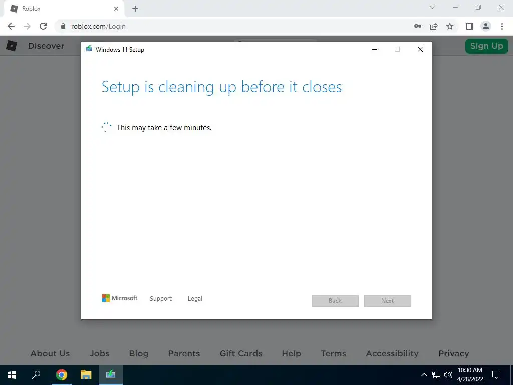Click the Windows 11 Setup title icon
Image resolution: width=513 pixels, height=385 pixels.
[x=89, y=49]
